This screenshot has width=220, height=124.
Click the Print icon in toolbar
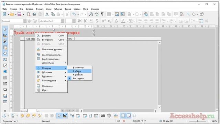coord(34,14)
